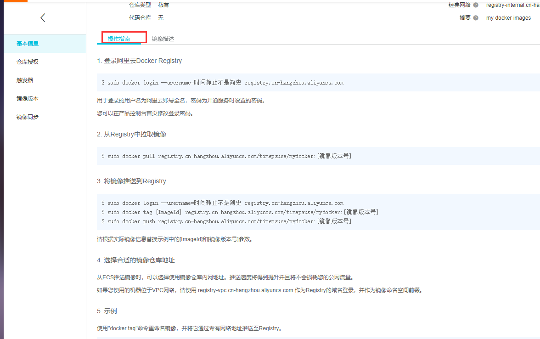
Task: Click the docker login line under step 3
Action: [223, 203]
